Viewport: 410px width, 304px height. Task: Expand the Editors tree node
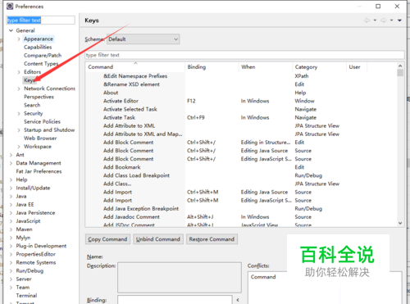click(19, 72)
